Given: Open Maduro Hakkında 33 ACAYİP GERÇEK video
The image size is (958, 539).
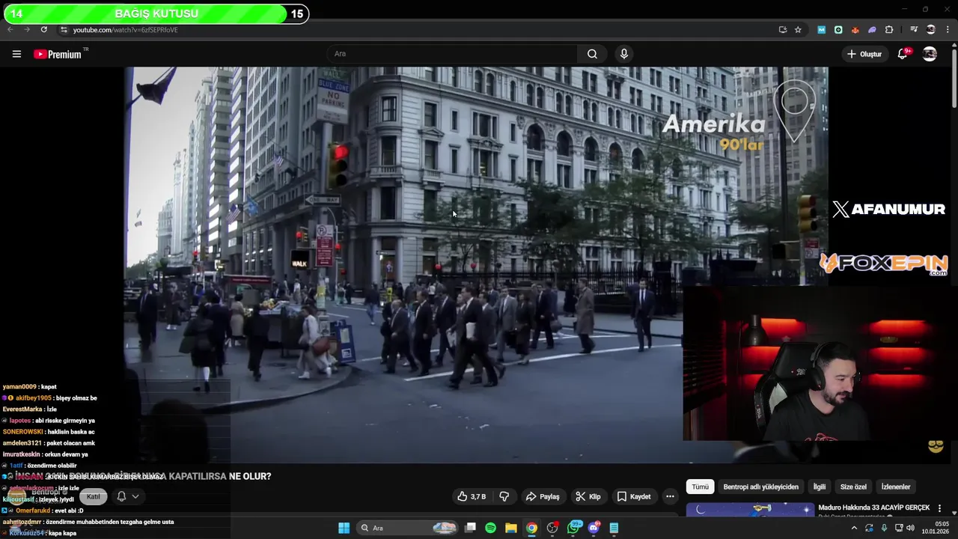Looking at the screenshot, I should [x=873, y=508].
